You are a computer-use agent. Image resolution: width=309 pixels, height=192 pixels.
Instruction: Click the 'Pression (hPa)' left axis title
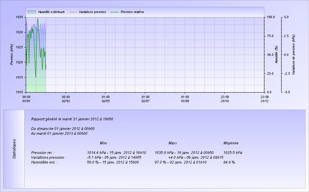pyautogui.click(x=12, y=55)
